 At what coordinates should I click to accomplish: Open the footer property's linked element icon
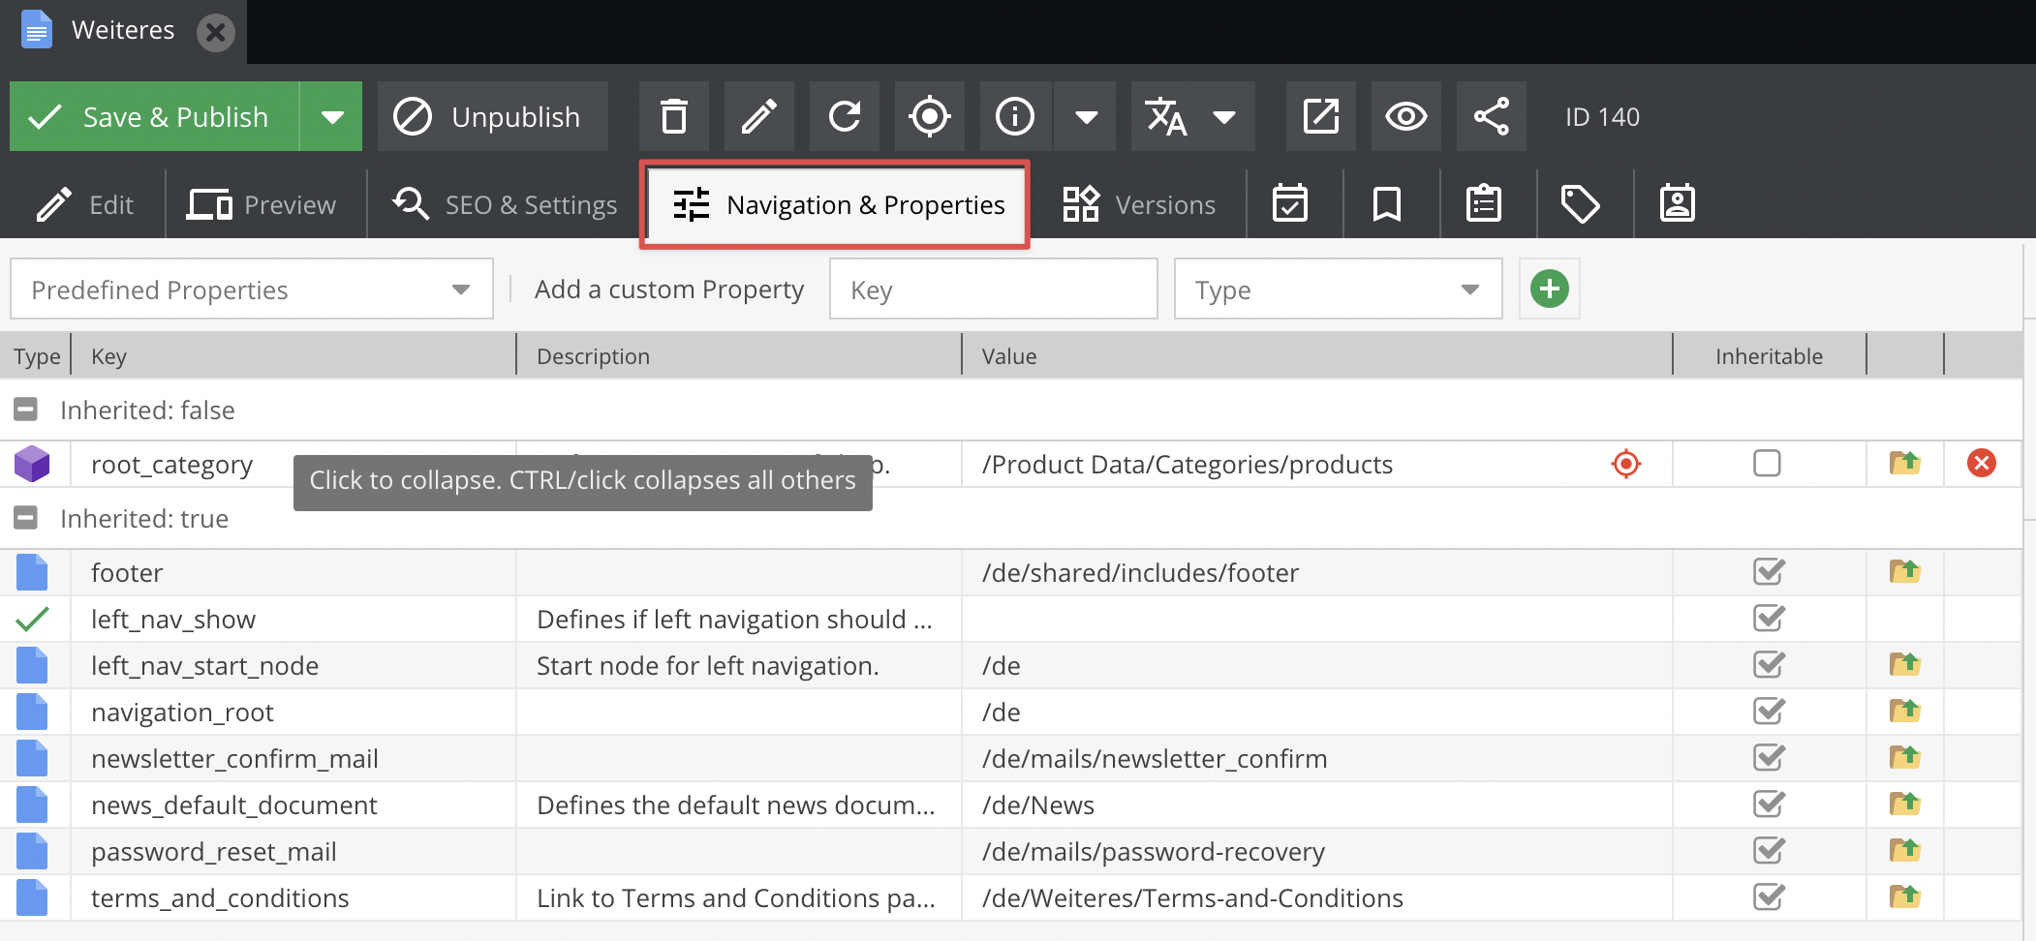pos(1904,572)
